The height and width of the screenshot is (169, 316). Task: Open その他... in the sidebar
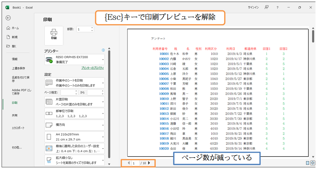(x=17, y=147)
